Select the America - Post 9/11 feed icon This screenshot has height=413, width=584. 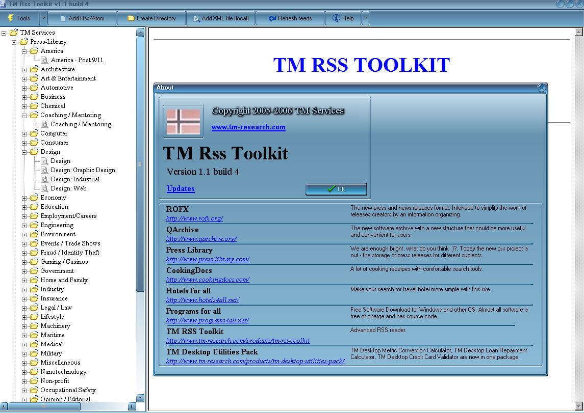pyautogui.click(x=44, y=60)
